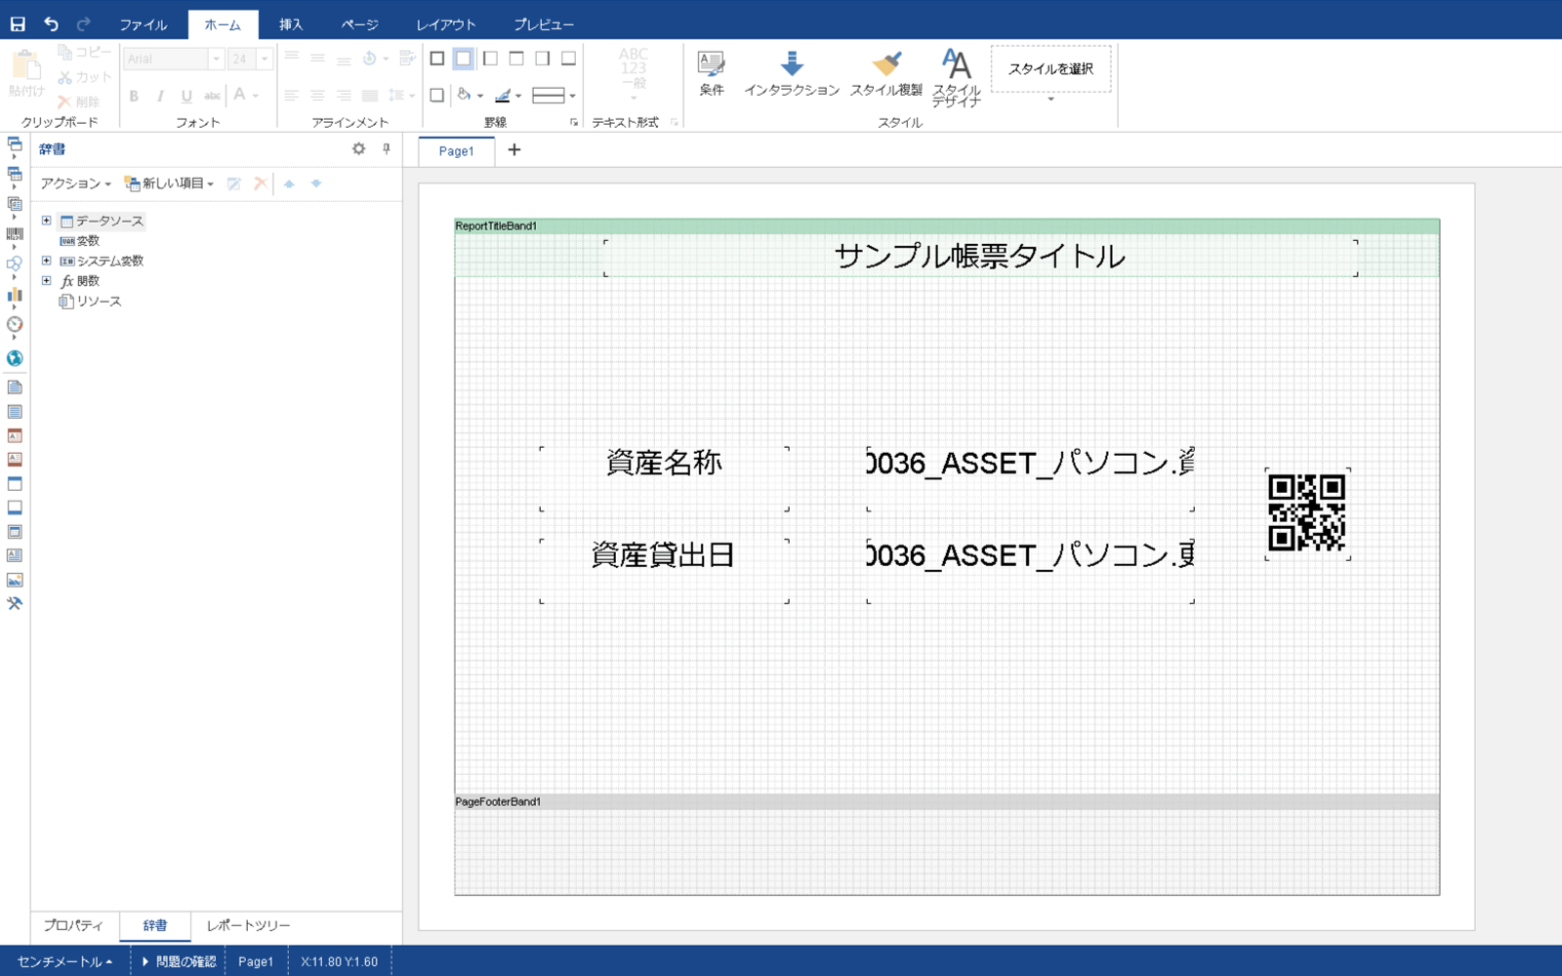
Task: Open テキスト形式 group dialog launcher
Action: pyautogui.click(x=675, y=122)
